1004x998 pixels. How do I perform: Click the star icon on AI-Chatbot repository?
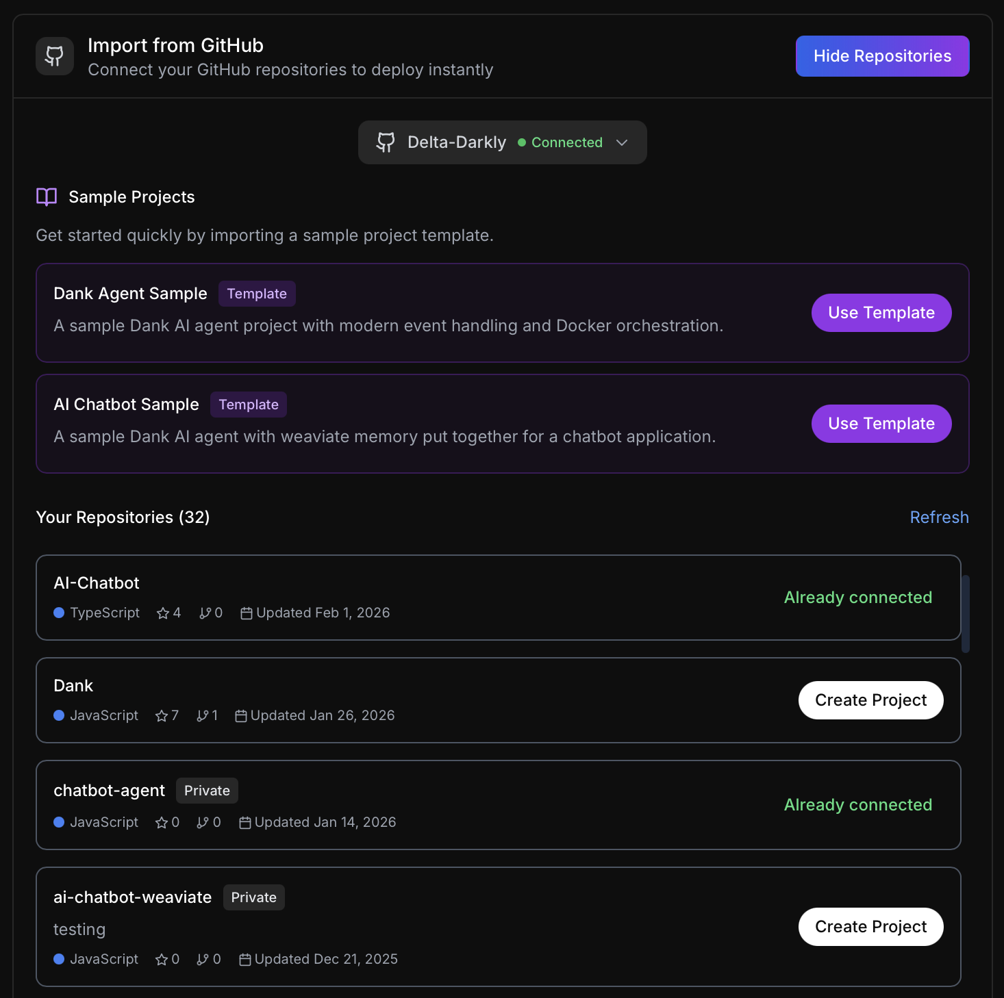pyautogui.click(x=163, y=613)
